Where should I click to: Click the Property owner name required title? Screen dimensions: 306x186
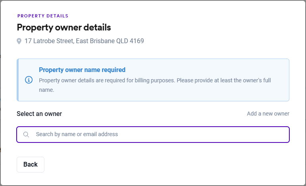[82, 70]
